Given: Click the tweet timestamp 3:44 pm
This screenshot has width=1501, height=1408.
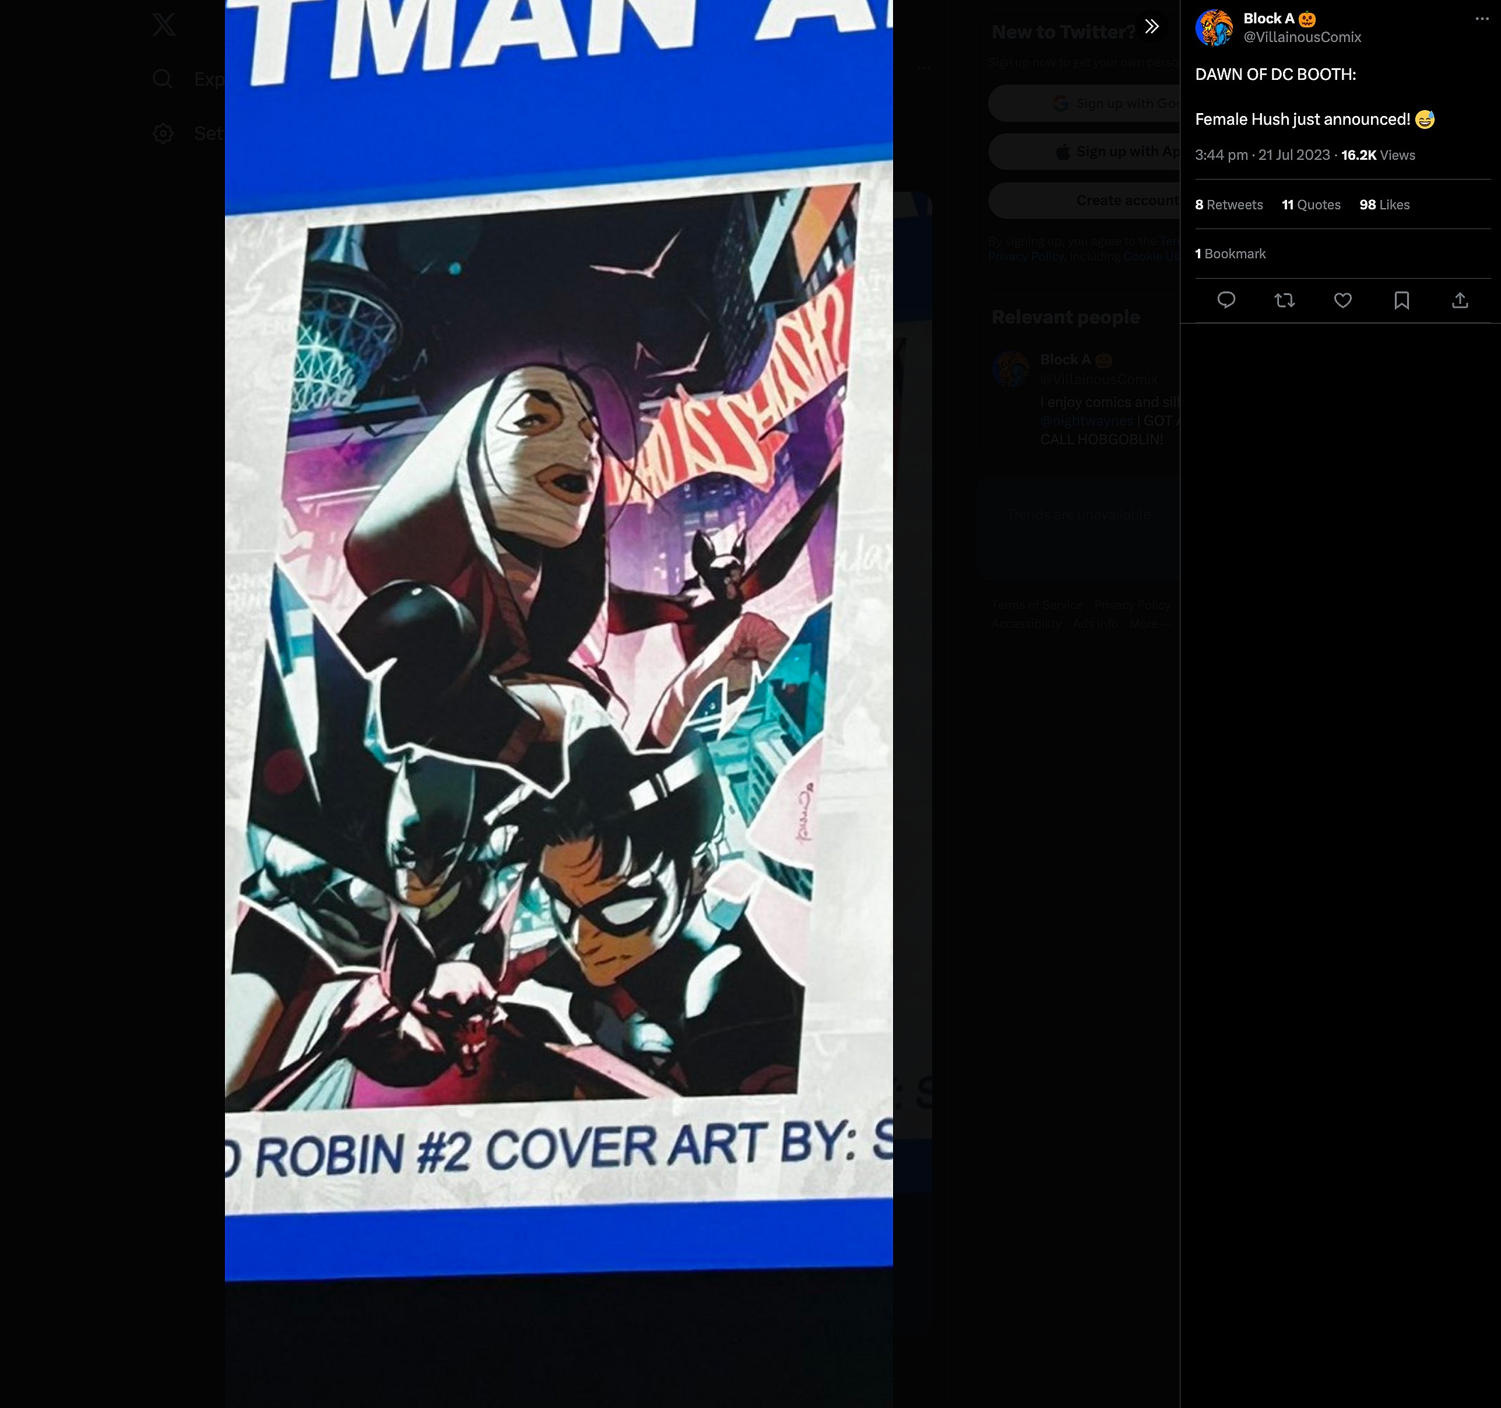Looking at the screenshot, I should [1221, 155].
